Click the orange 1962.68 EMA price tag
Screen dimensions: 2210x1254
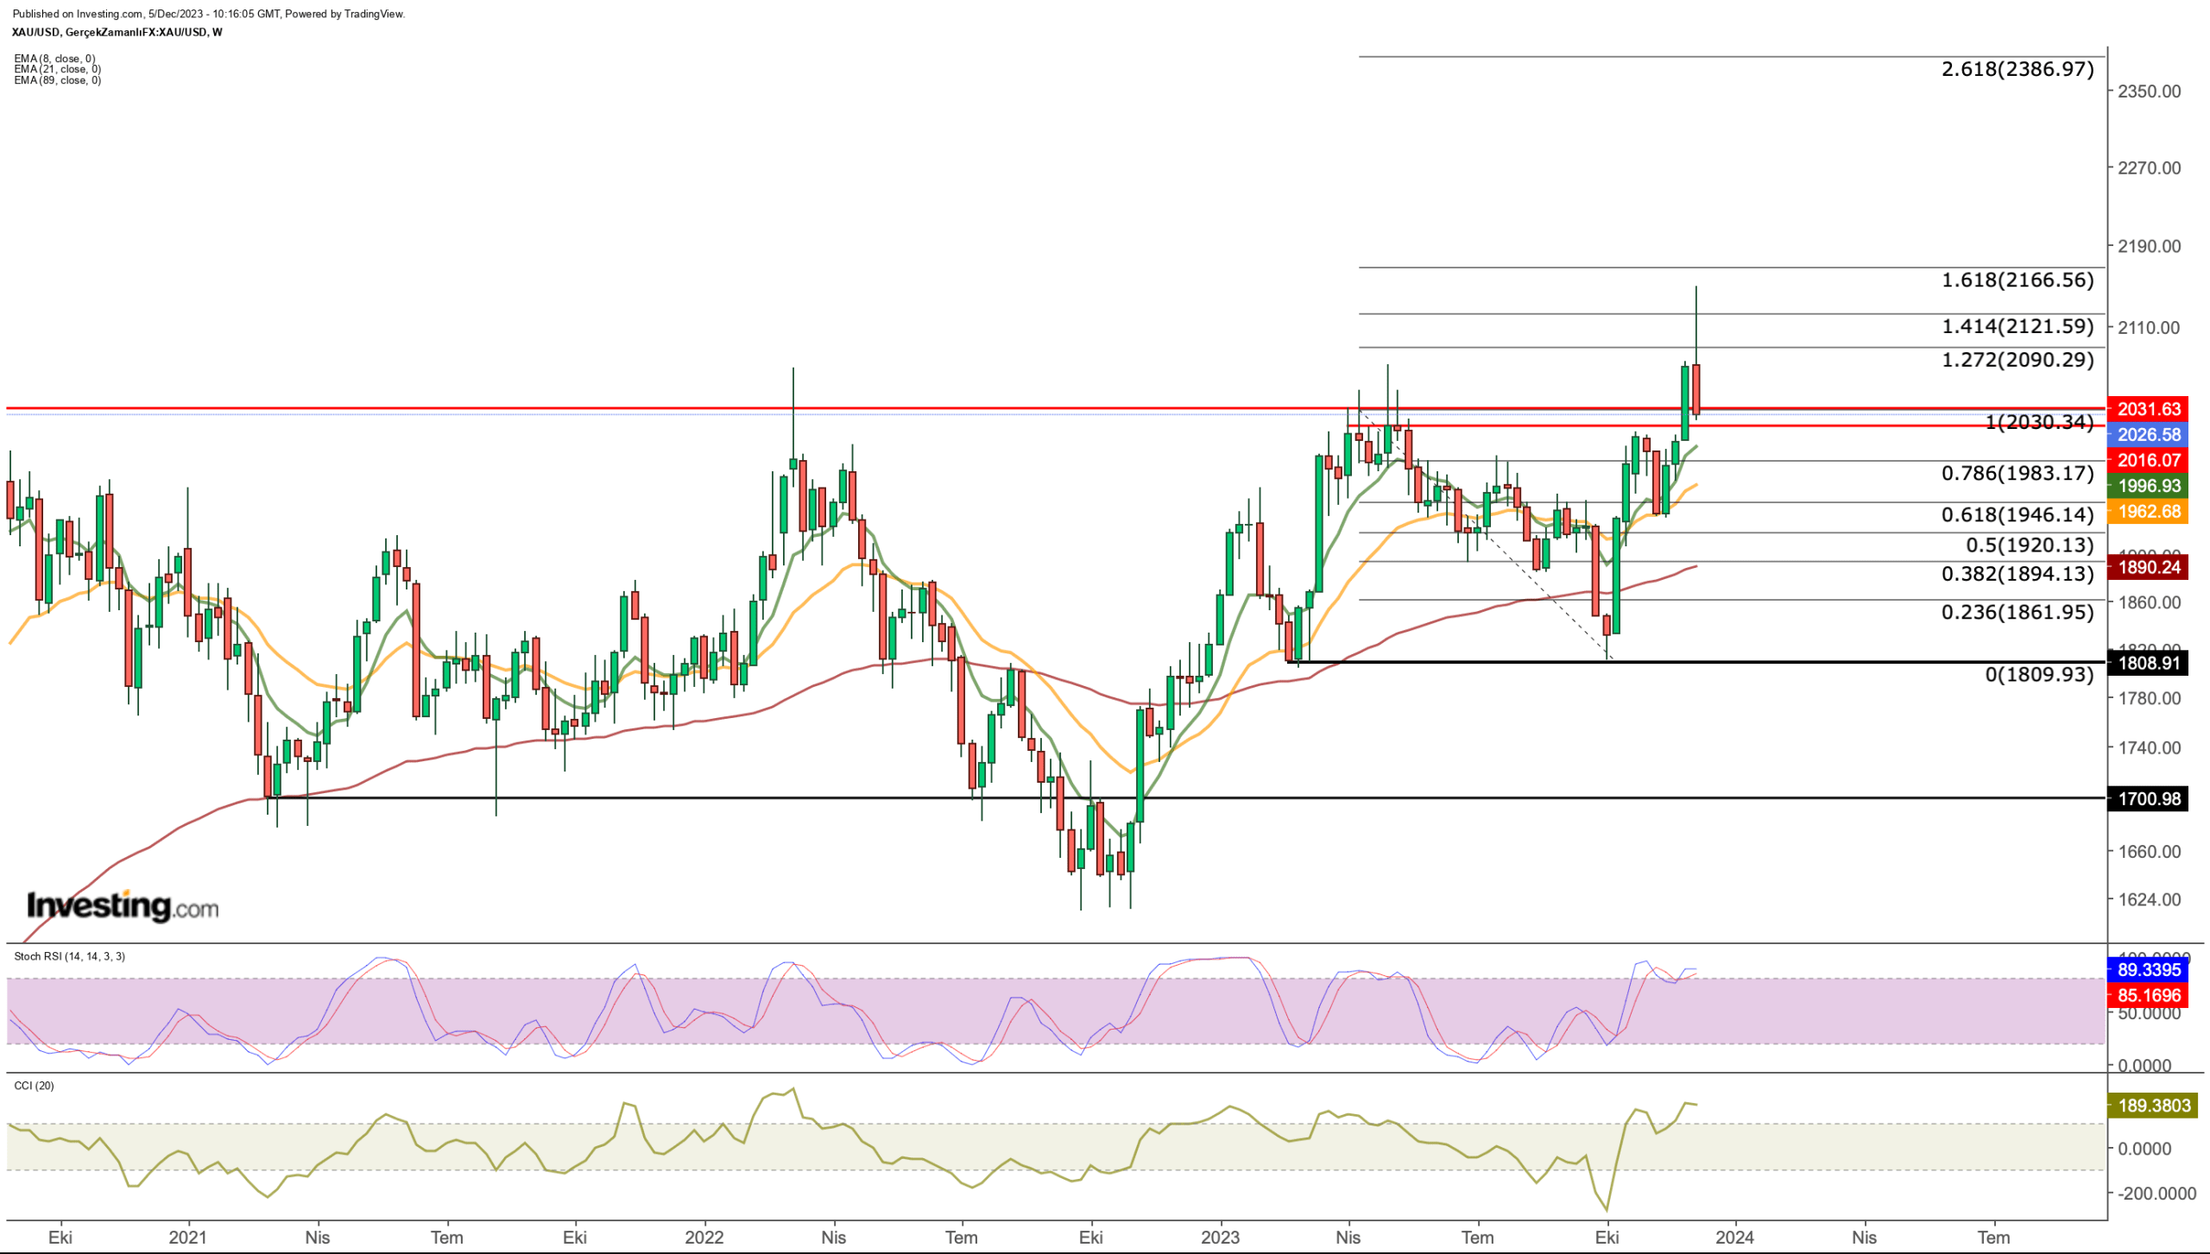click(x=2149, y=511)
